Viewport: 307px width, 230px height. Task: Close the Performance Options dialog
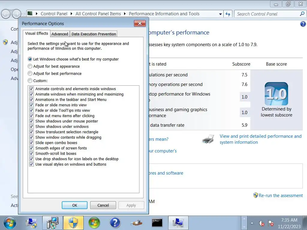pos(140,23)
